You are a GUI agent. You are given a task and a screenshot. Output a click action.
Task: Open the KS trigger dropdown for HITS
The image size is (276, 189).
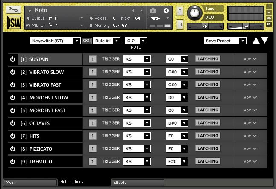coord(137,136)
